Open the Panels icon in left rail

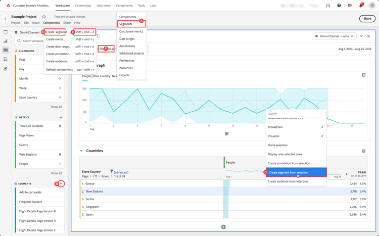point(6,32)
